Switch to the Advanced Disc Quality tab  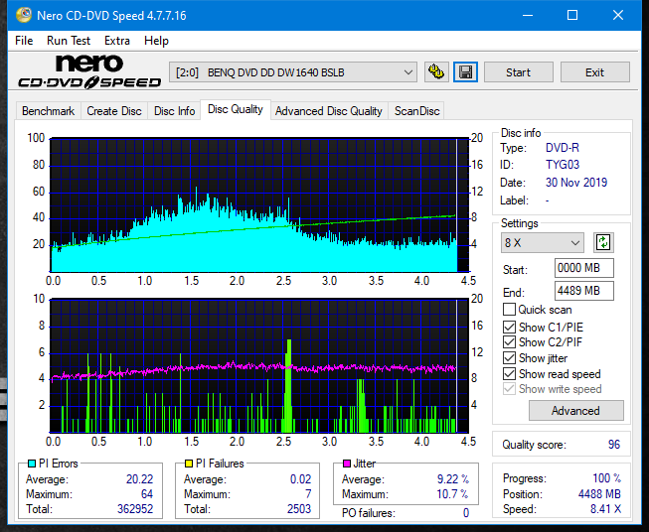point(329,111)
